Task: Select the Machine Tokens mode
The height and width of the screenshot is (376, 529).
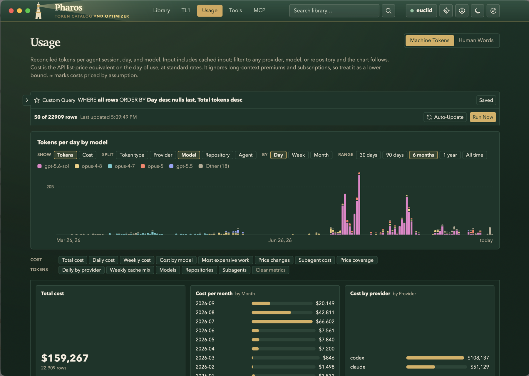Action: 430,40
